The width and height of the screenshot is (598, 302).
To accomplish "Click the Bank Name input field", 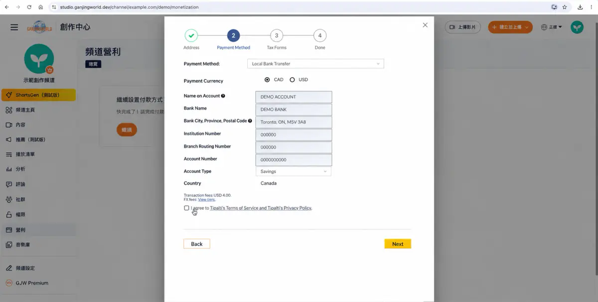I will coord(294,110).
